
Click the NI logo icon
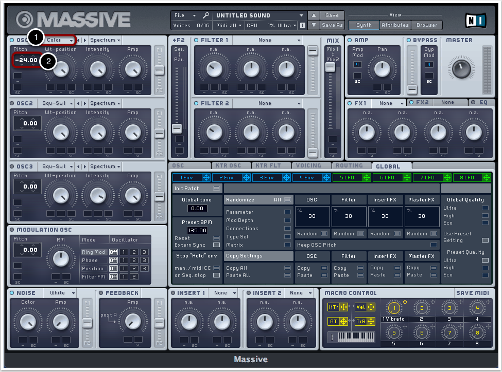click(x=475, y=20)
